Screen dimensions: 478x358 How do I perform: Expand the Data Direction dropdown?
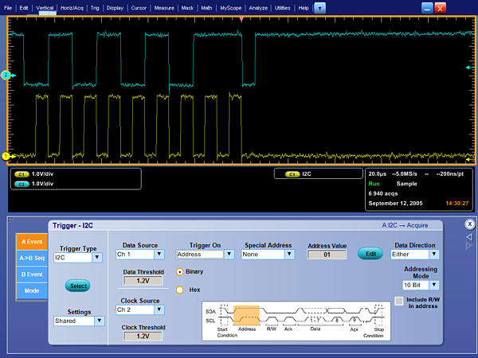click(x=414, y=255)
